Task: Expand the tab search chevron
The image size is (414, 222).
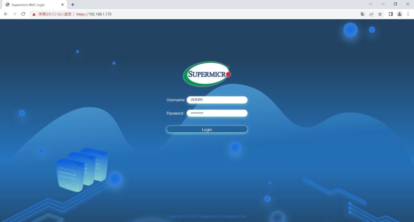Action: [371, 4]
